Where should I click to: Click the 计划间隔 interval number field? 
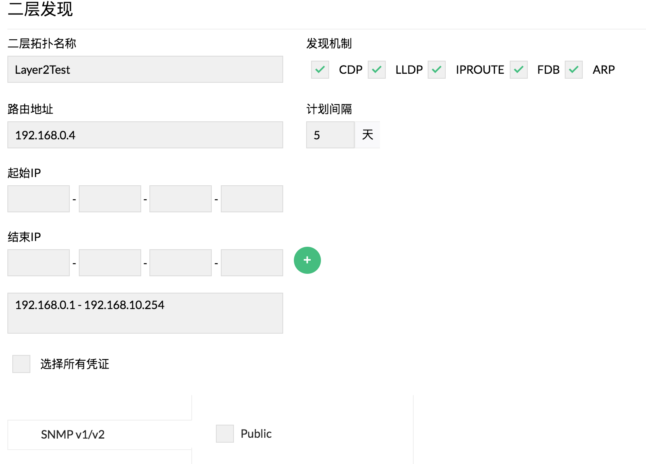point(330,135)
